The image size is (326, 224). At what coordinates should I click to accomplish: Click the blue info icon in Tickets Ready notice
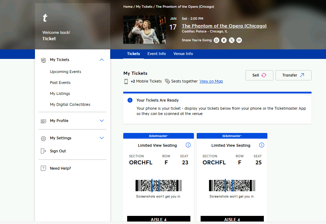[x=130, y=100]
